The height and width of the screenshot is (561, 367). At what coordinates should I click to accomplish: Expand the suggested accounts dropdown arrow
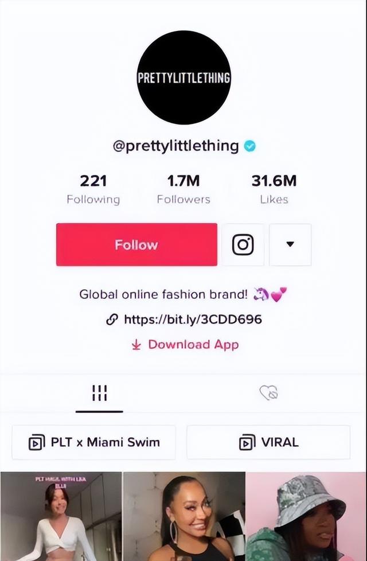coord(290,245)
